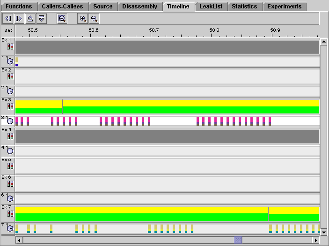Click the 50.6 mark on time ruler
This screenshot has width=329, height=246.
pyautogui.click(x=94, y=30)
